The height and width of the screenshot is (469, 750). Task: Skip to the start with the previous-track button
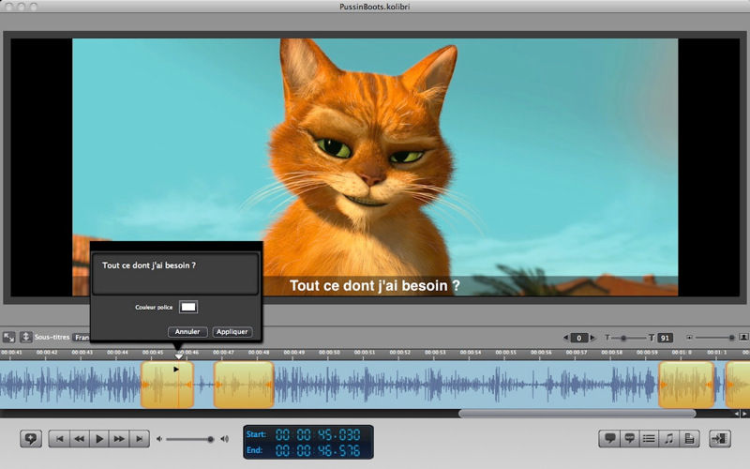(x=59, y=438)
